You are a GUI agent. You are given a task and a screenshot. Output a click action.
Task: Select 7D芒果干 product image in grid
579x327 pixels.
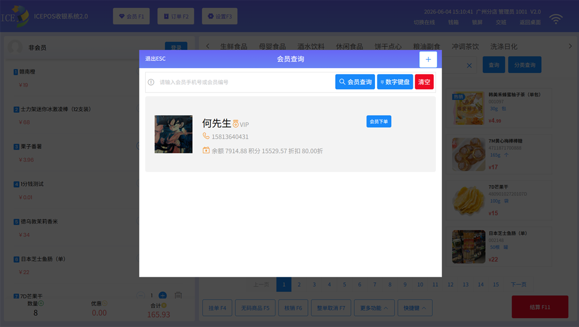pos(469,200)
